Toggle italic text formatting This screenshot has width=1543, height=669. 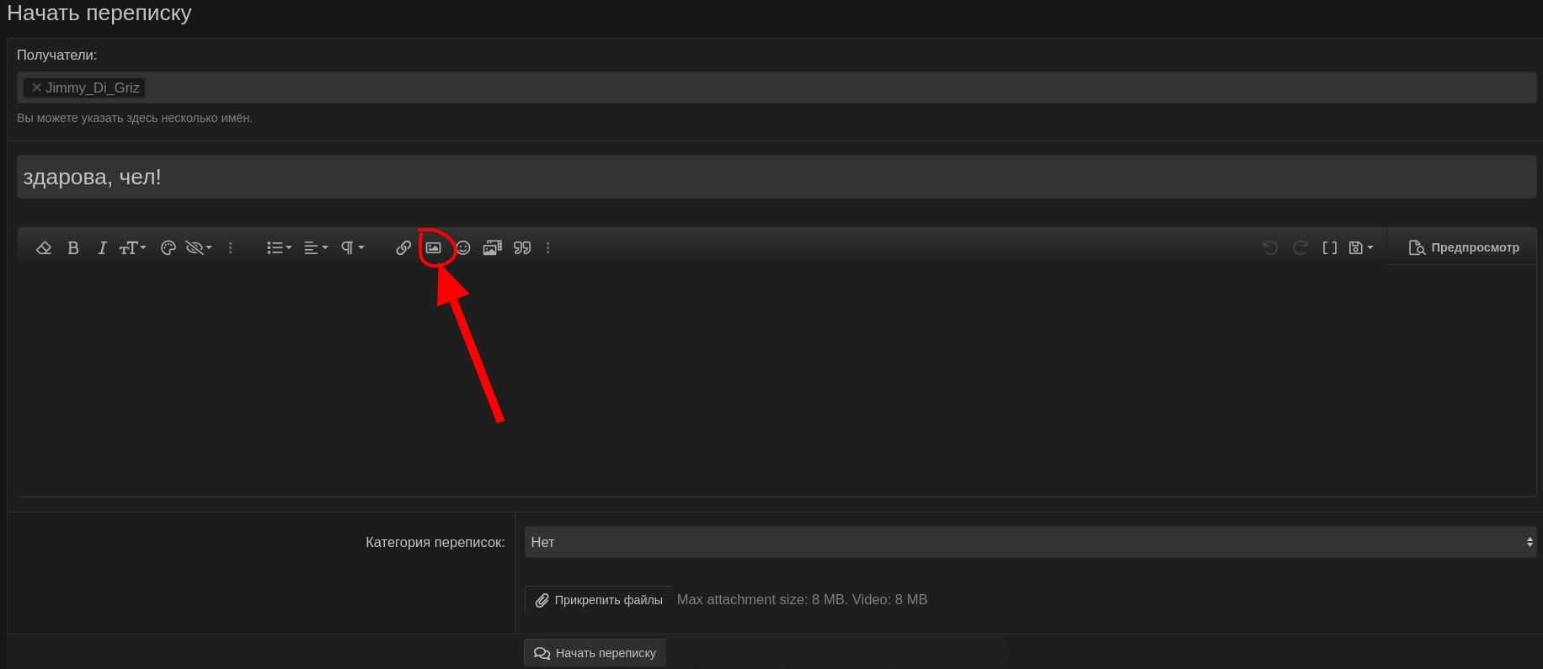coord(102,247)
